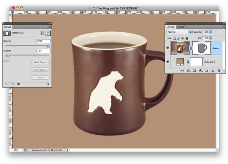Open the Opacity slider dropdown arrow
The width and height of the screenshot is (228, 164).
(x=211, y=32)
